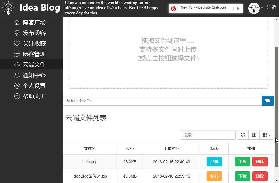Image resolution: width=279 pixels, height=183 pixels.
Task: Click the English quote text in header
Action: [x=112, y=8]
